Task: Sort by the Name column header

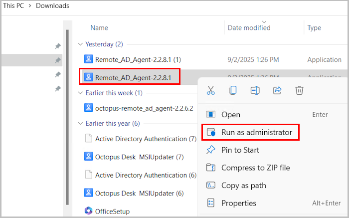Action: click(99, 27)
